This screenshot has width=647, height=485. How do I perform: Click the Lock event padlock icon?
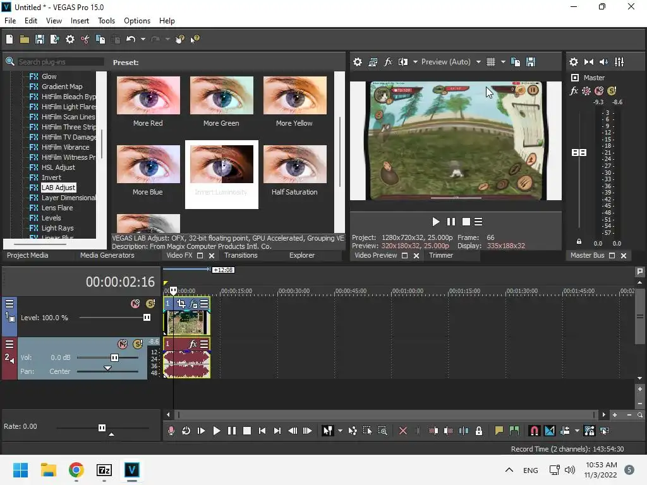pyautogui.click(x=479, y=431)
